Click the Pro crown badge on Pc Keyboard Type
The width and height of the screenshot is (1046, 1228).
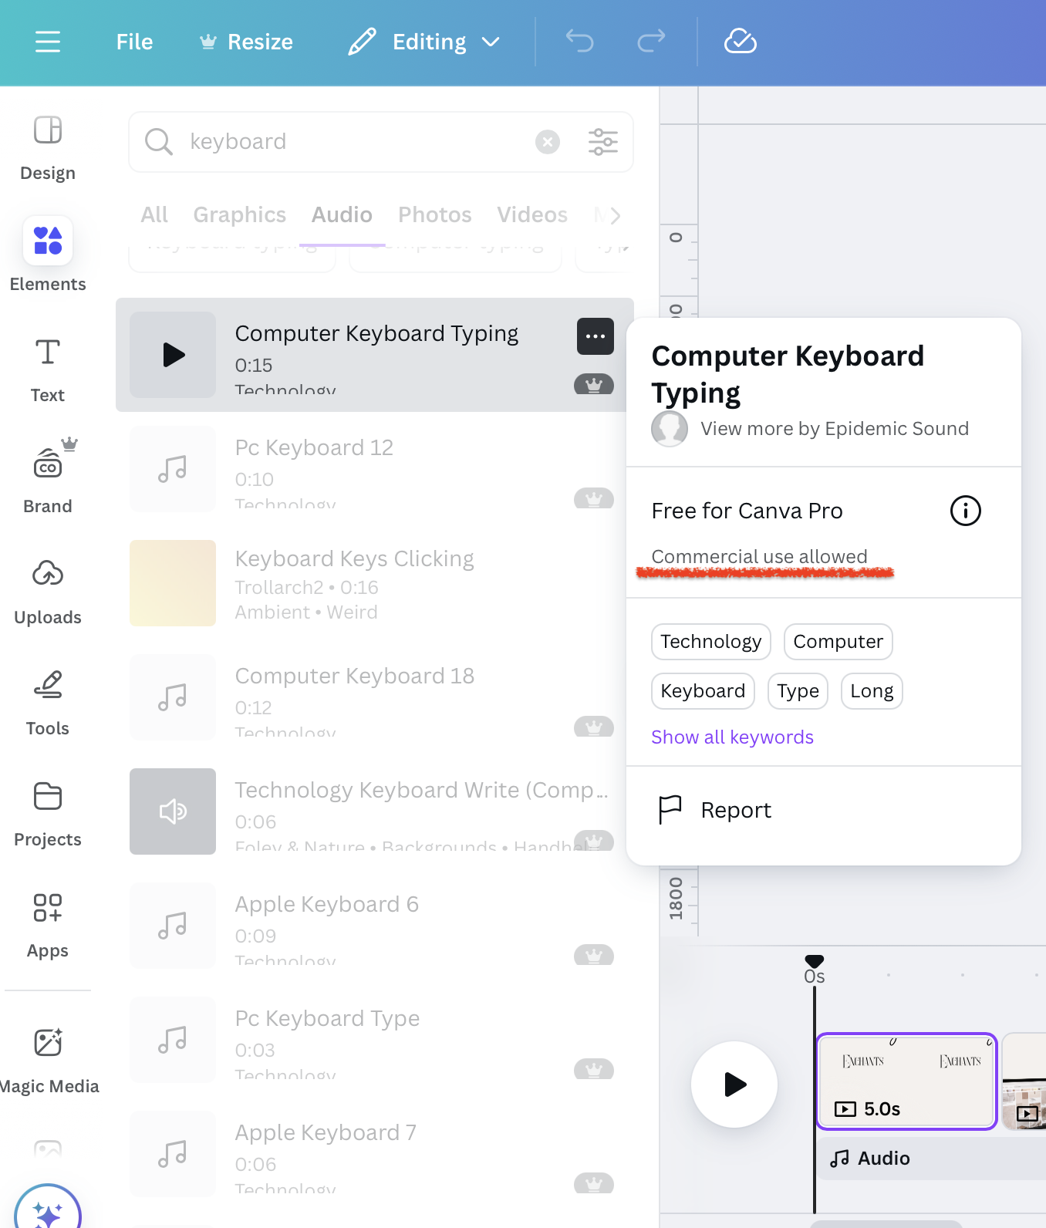coord(594,1069)
